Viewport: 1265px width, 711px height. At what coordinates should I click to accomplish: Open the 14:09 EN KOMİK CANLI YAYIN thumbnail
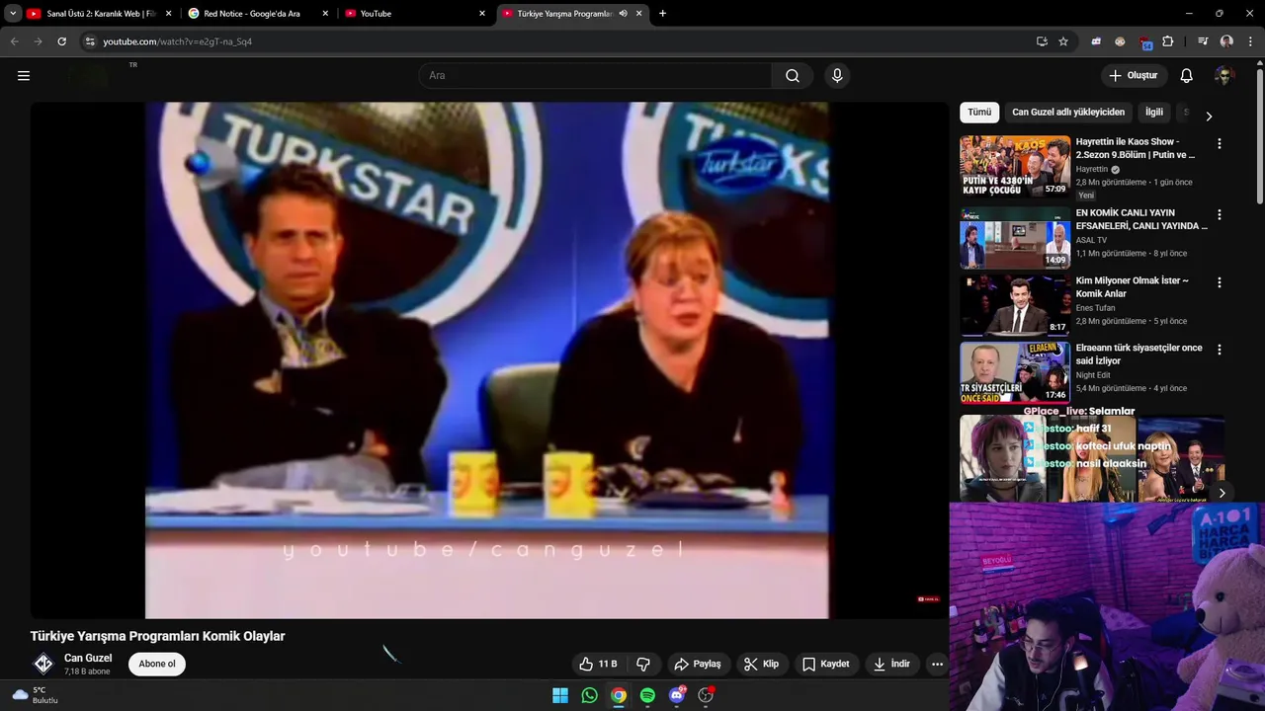1015,238
